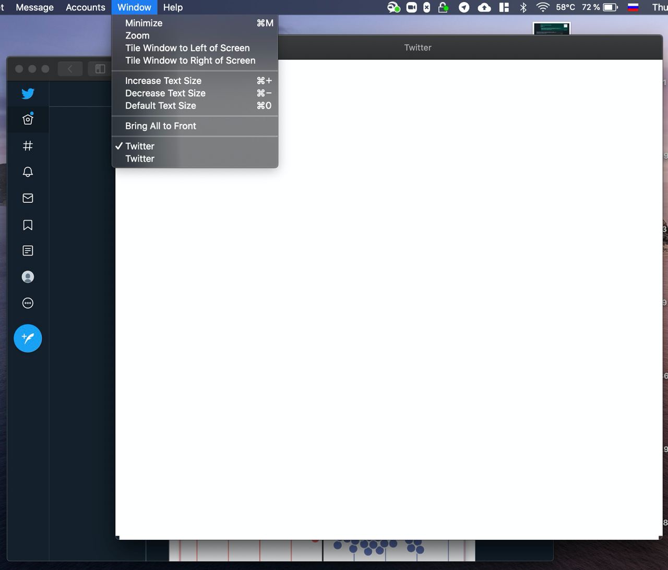Click the WeChat status icon in menu bar

[393, 7]
